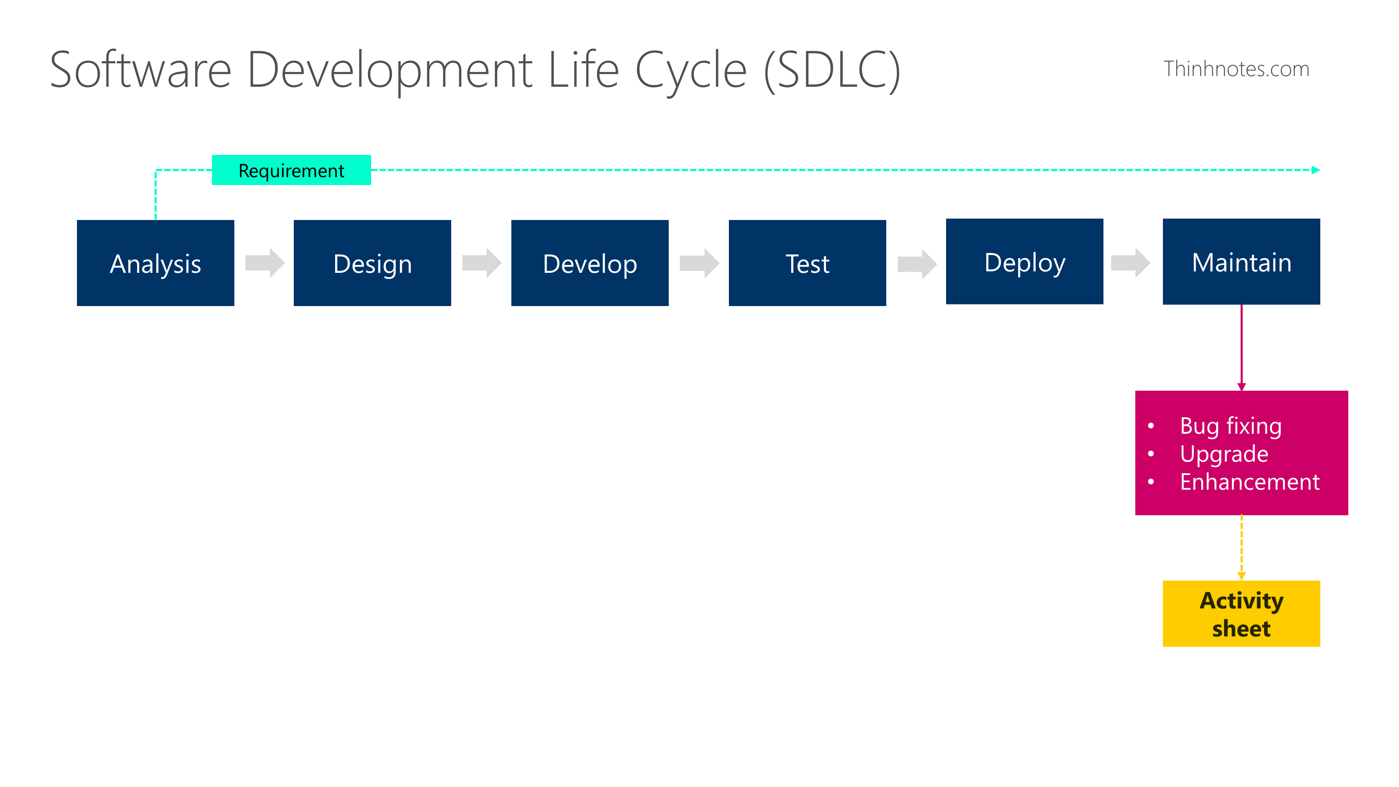Click the Thinhnotes.com link text
The image size is (1399, 787).
tap(1236, 69)
